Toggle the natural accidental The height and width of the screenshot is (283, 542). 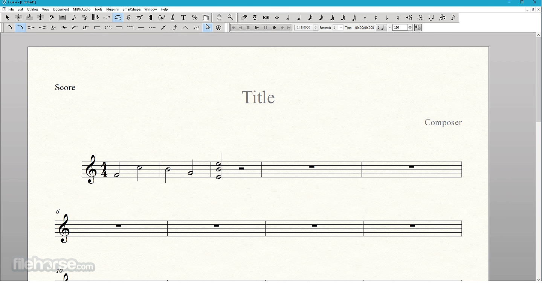tap(398, 17)
